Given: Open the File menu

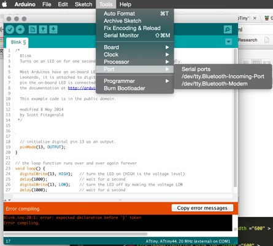Looking at the screenshot, I should click(x=47, y=4).
